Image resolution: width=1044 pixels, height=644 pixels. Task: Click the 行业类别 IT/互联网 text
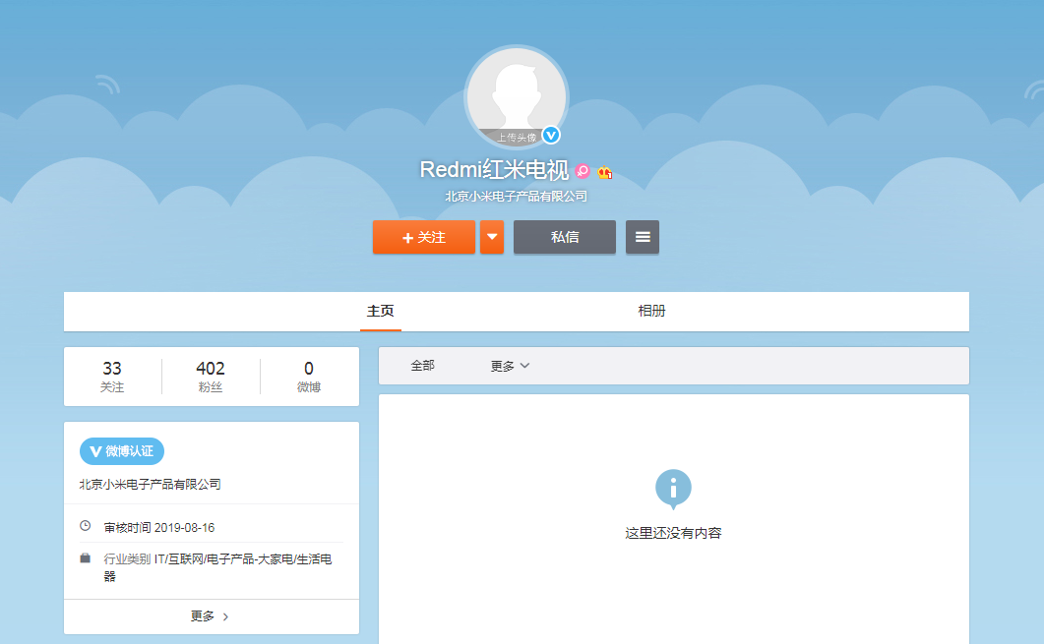click(x=217, y=567)
